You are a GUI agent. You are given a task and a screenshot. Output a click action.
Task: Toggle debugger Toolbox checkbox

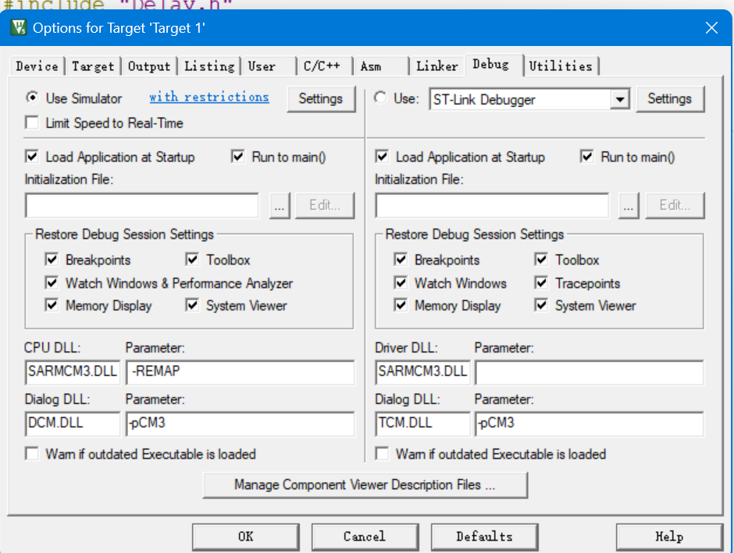(542, 260)
